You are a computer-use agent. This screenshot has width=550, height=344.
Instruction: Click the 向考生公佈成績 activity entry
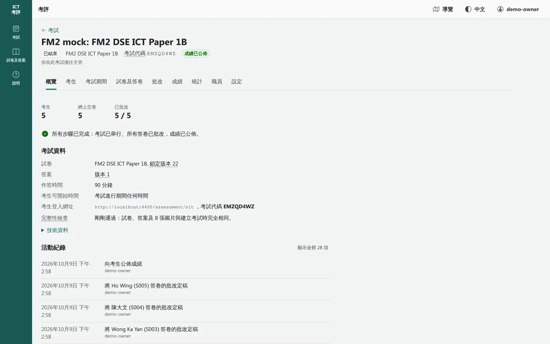123,264
